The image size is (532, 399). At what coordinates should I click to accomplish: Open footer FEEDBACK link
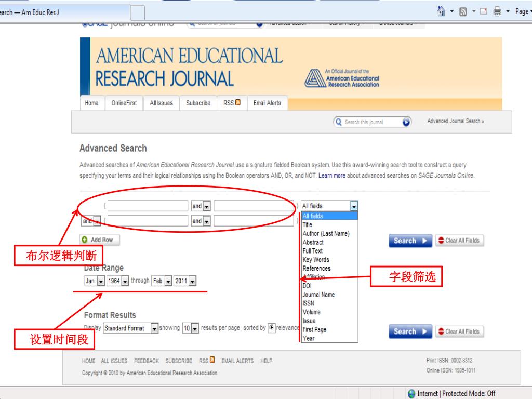tap(146, 361)
